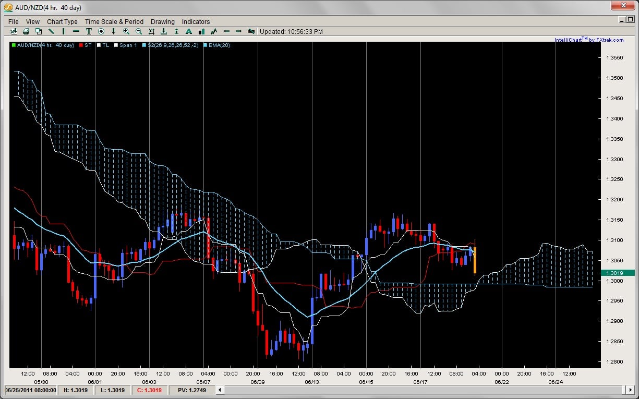This screenshot has width=639, height=399.
Task: Click the 1.3550 price axis label
Action: coord(614,58)
